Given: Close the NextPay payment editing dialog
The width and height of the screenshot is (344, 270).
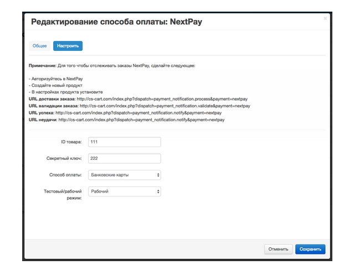Looking at the screenshot, I should 325,19.
